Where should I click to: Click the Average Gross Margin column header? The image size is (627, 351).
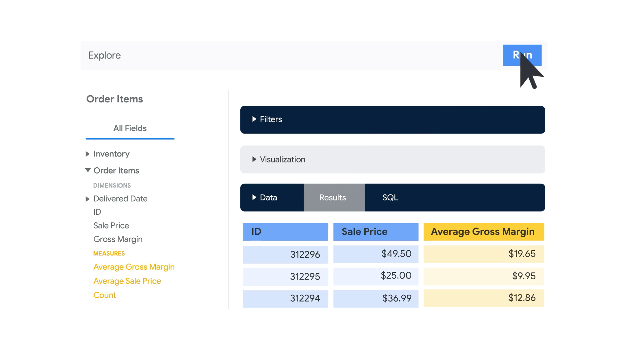pos(483,232)
